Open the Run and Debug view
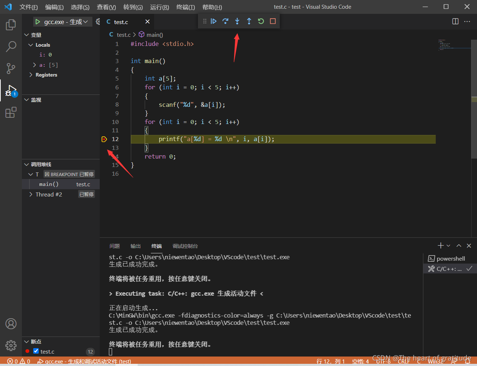Image resolution: width=477 pixels, height=366 pixels. coord(11,90)
